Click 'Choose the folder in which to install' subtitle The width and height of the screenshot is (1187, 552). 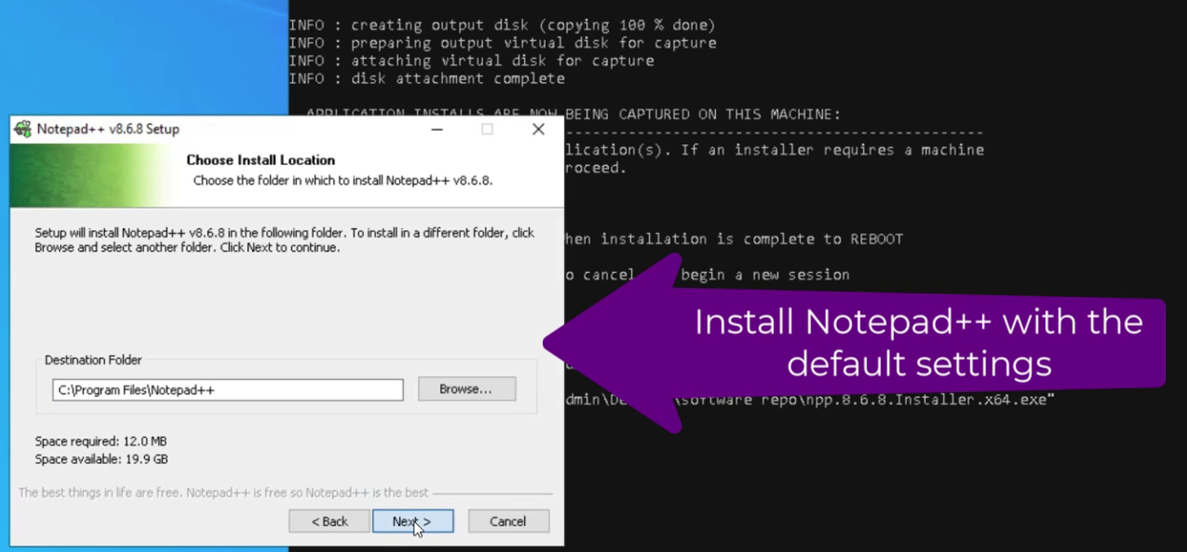[x=343, y=181]
